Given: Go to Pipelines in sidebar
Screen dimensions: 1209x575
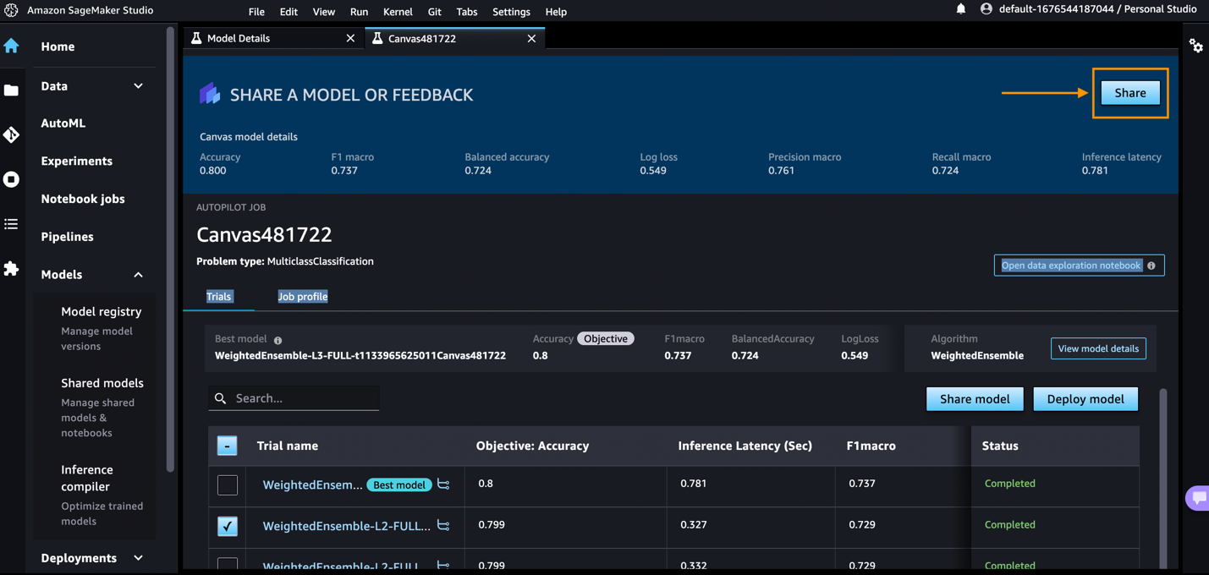Looking at the screenshot, I should click(68, 237).
